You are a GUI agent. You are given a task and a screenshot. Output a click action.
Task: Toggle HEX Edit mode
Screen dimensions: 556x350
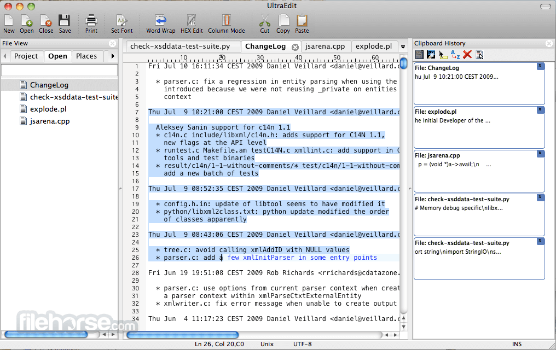(x=192, y=24)
